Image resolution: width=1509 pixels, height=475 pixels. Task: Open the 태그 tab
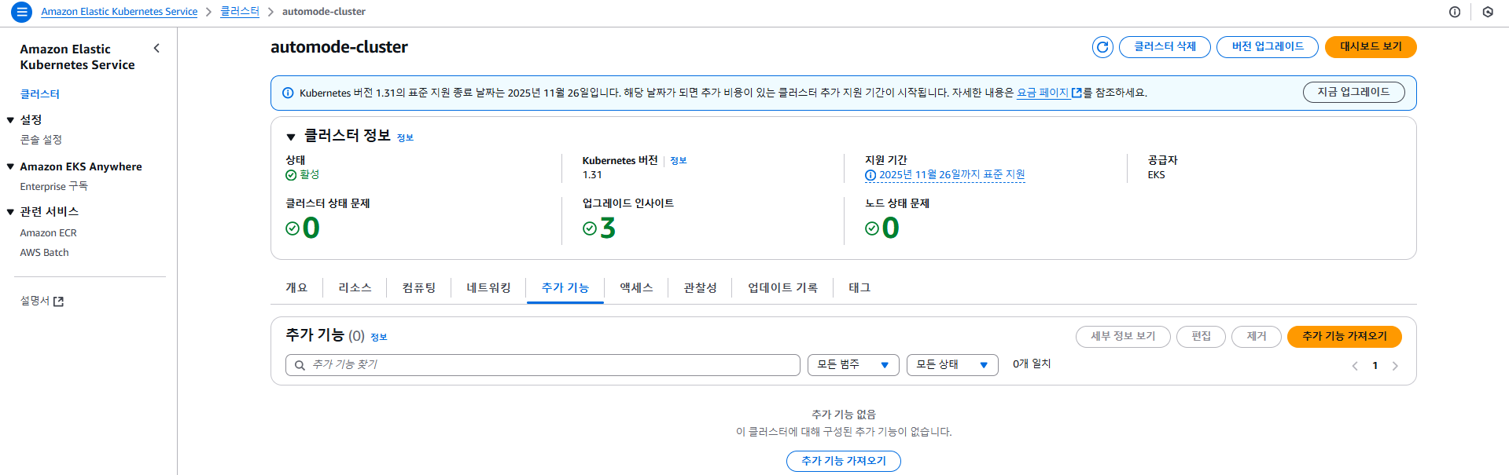click(x=859, y=288)
